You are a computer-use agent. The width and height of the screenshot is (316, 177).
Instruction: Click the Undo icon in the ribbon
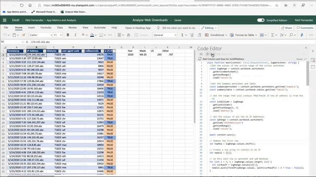pos(5,35)
